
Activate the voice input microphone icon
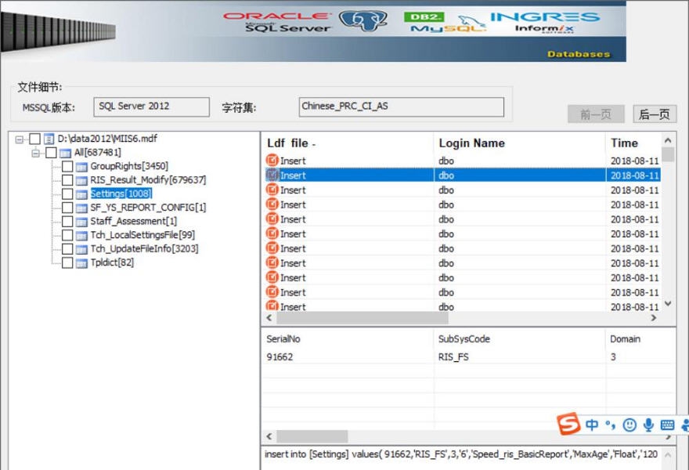647,423
